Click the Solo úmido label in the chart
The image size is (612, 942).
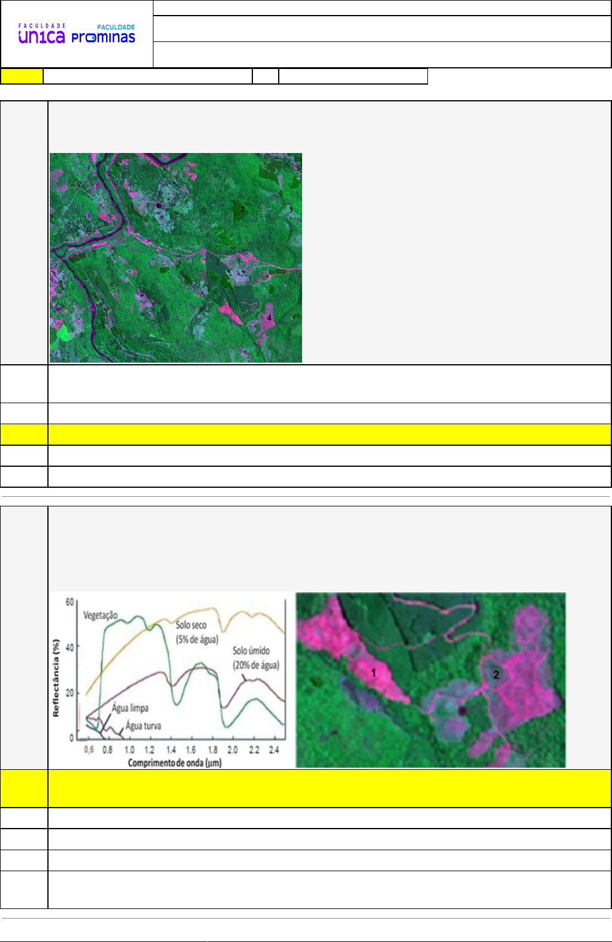(251, 651)
